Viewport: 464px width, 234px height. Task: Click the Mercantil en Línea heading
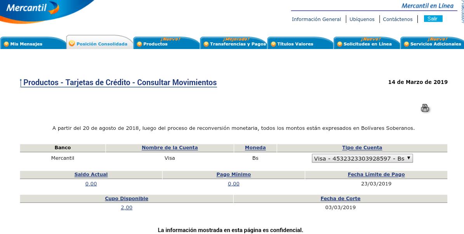tap(427, 5)
